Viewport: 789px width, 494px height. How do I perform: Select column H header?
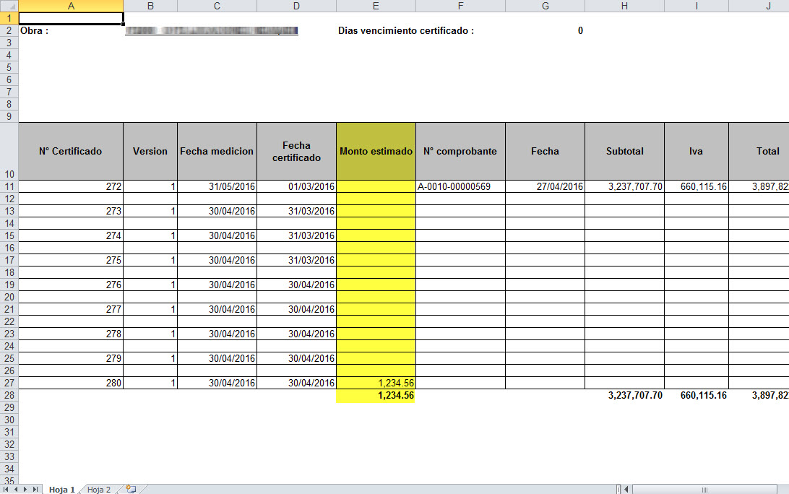pyautogui.click(x=624, y=6)
